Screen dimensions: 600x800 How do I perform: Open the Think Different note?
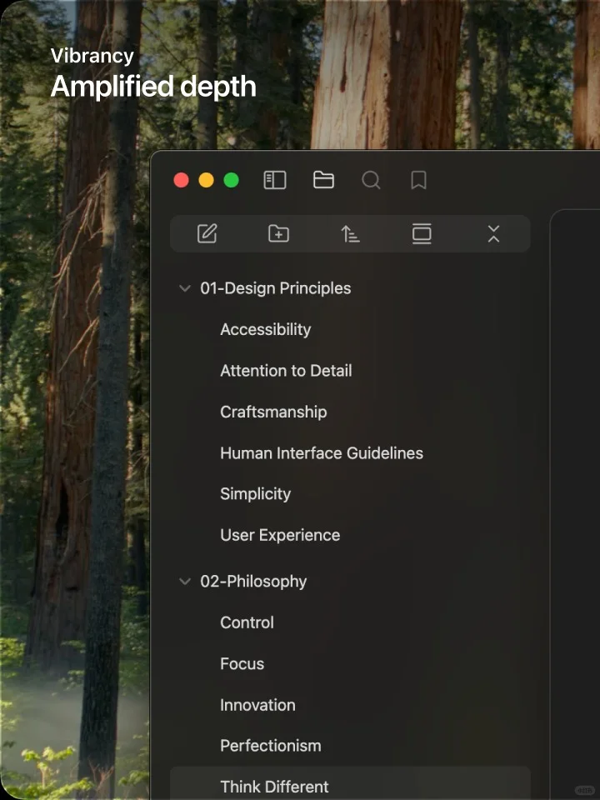pyautogui.click(x=350, y=782)
